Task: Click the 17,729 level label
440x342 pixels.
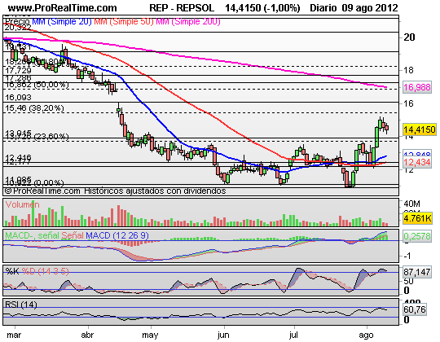Action: (18, 71)
